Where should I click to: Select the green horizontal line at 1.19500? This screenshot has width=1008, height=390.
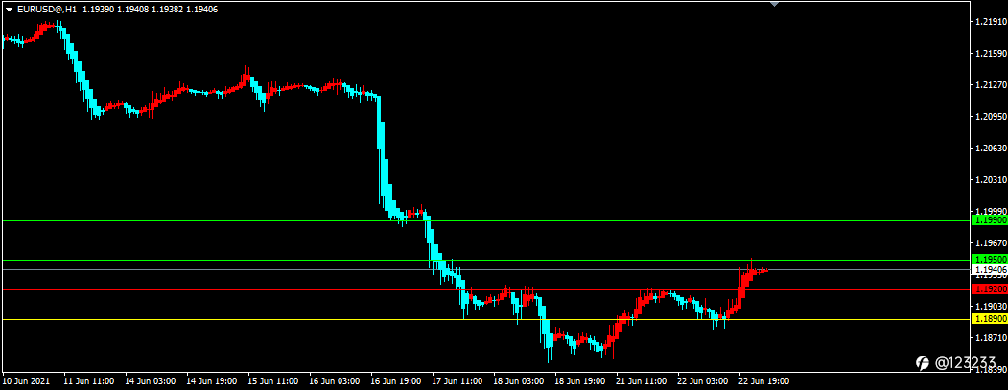[x=485, y=261]
